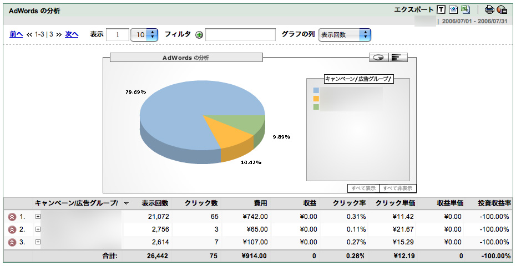The width and height of the screenshot is (516, 266).
Task: Expand row 1 campaign with plus box
Action: click(38, 216)
